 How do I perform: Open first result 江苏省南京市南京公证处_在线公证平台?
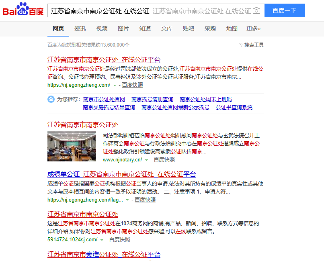coord(104,60)
